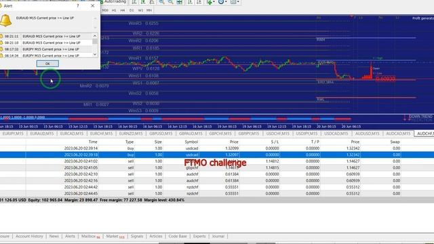This screenshot has width=434, height=244.
Task: Open the Market terminal tab
Action: [115, 237]
